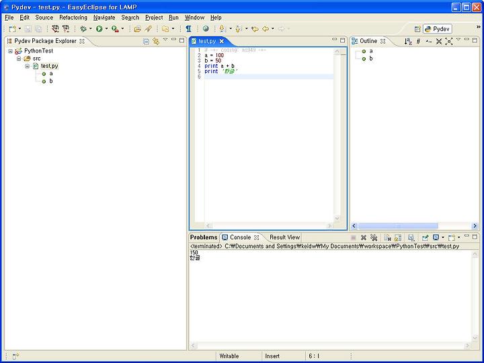This screenshot has height=363, width=484.
Task: Show hidden perspective toolbar chevron
Action: [479, 27]
